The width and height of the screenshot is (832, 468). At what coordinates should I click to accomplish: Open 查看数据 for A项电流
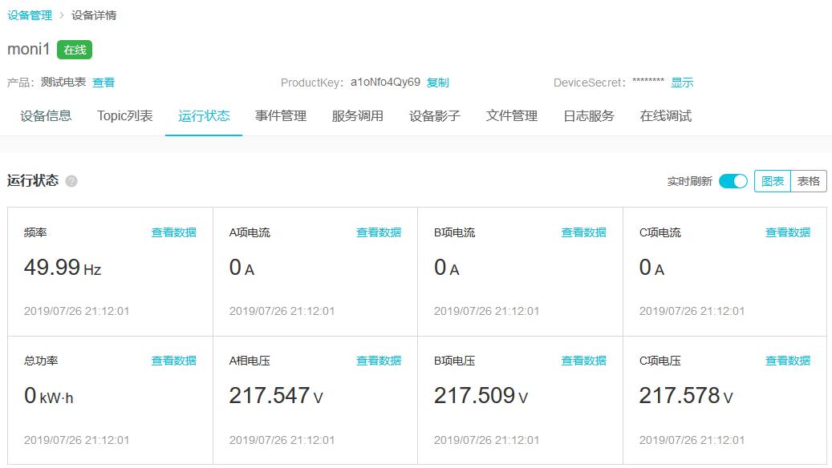pyautogui.click(x=378, y=232)
